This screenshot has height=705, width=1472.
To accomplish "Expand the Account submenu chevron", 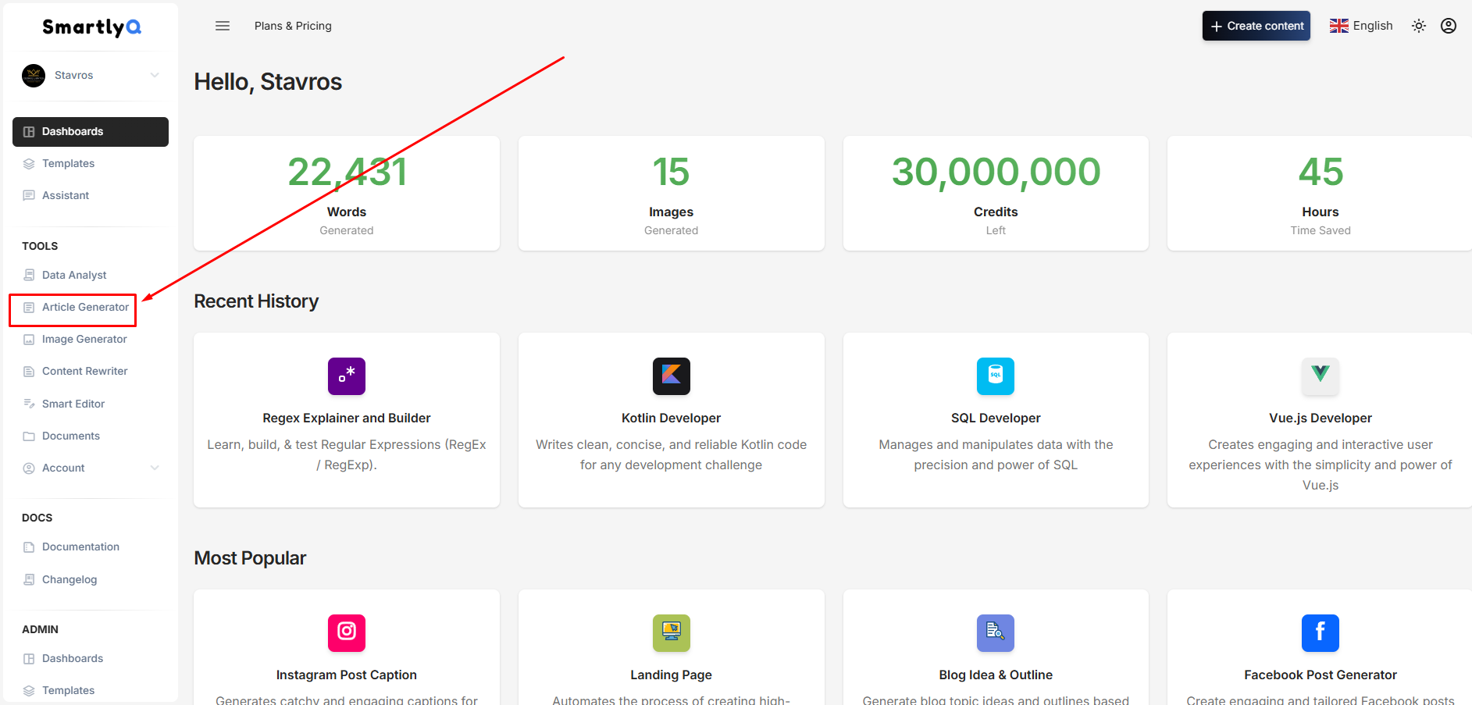I will (155, 468).
